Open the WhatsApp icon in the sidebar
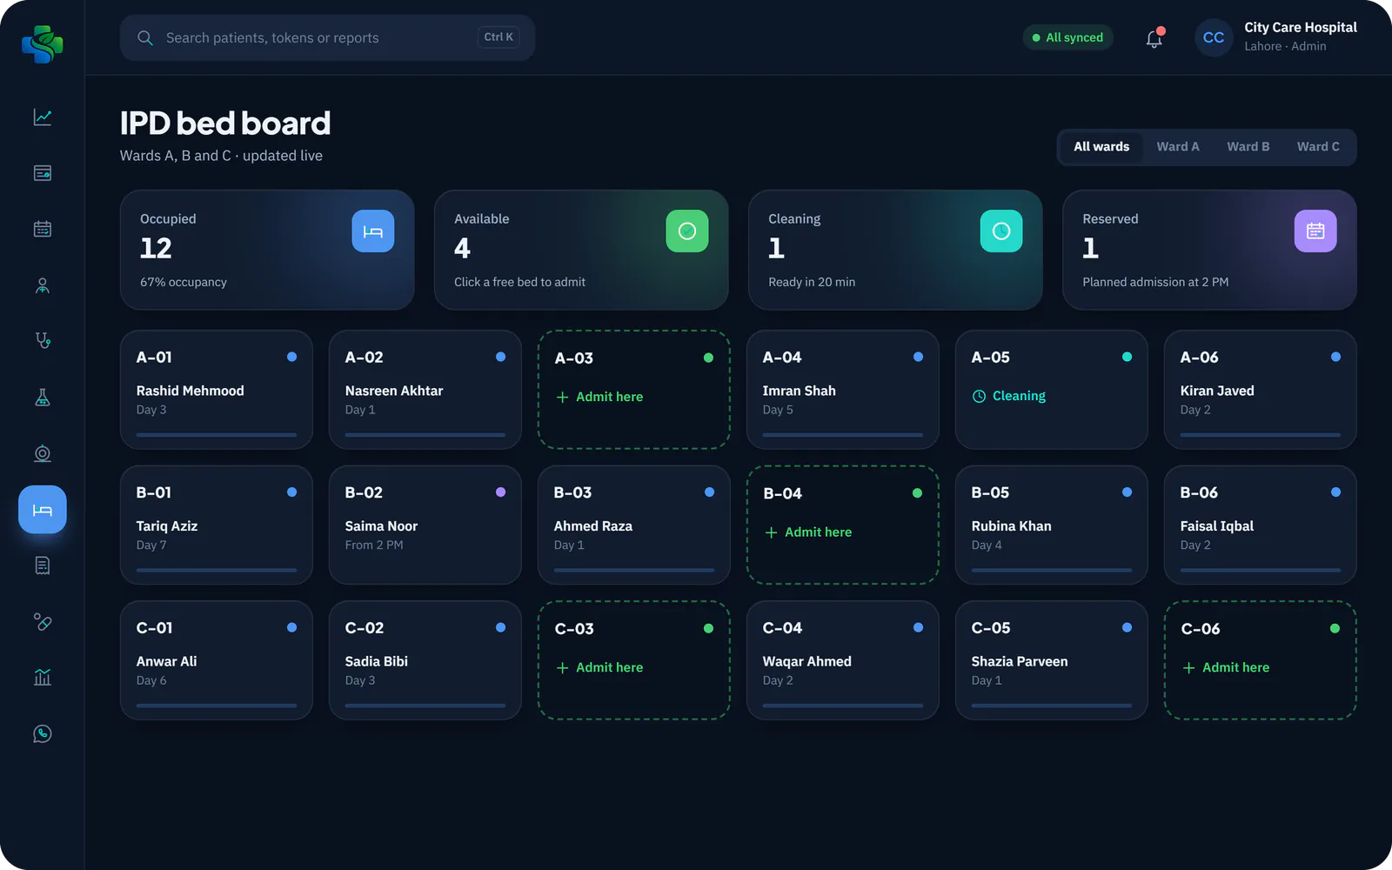1392x870 pixels. 43,733
